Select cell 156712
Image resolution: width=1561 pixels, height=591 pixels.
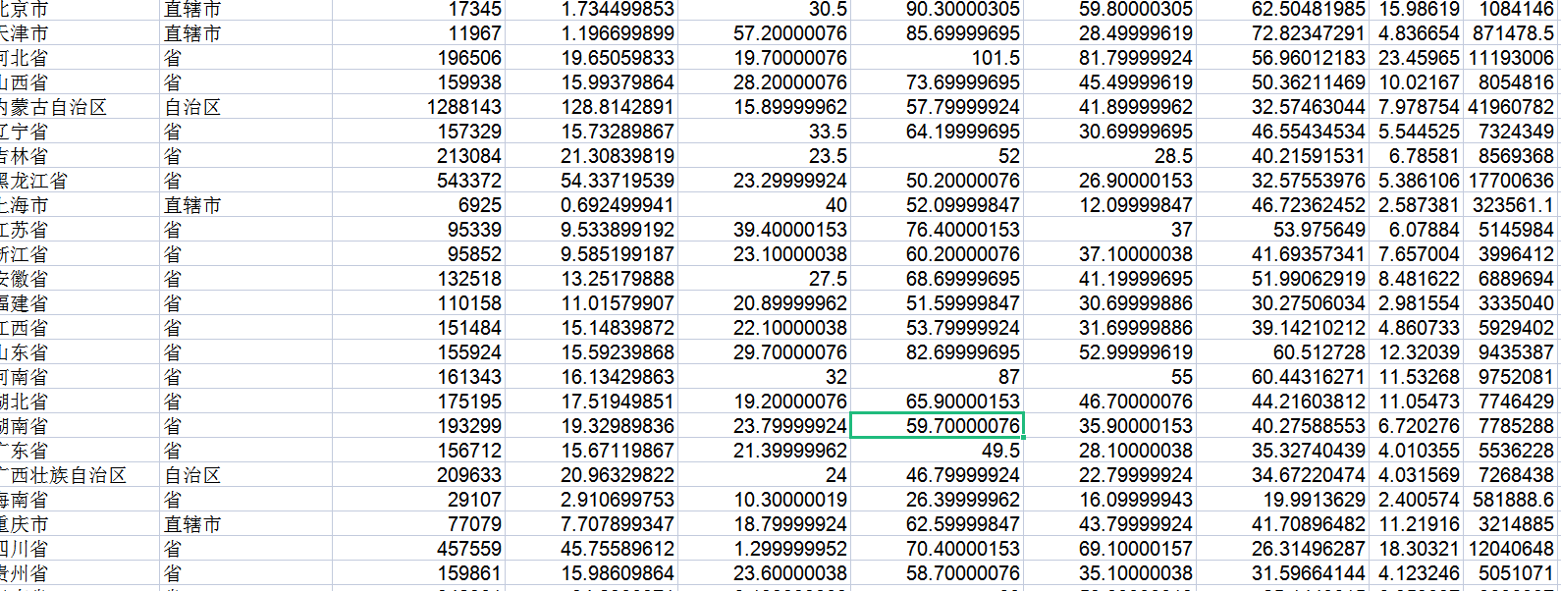point(418,451)
